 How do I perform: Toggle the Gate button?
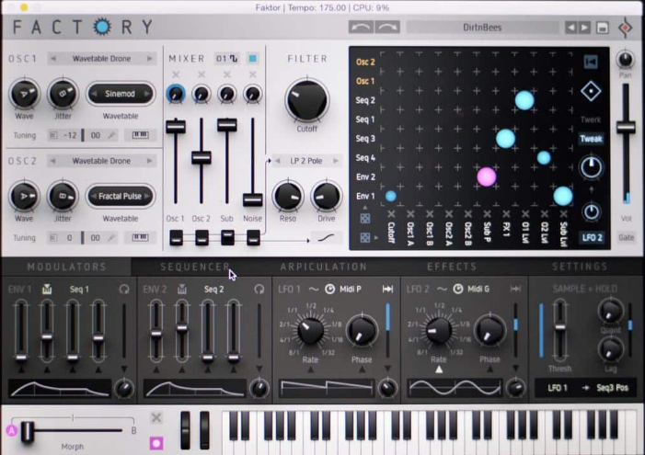pyautogui.click(x=626, y=237)
